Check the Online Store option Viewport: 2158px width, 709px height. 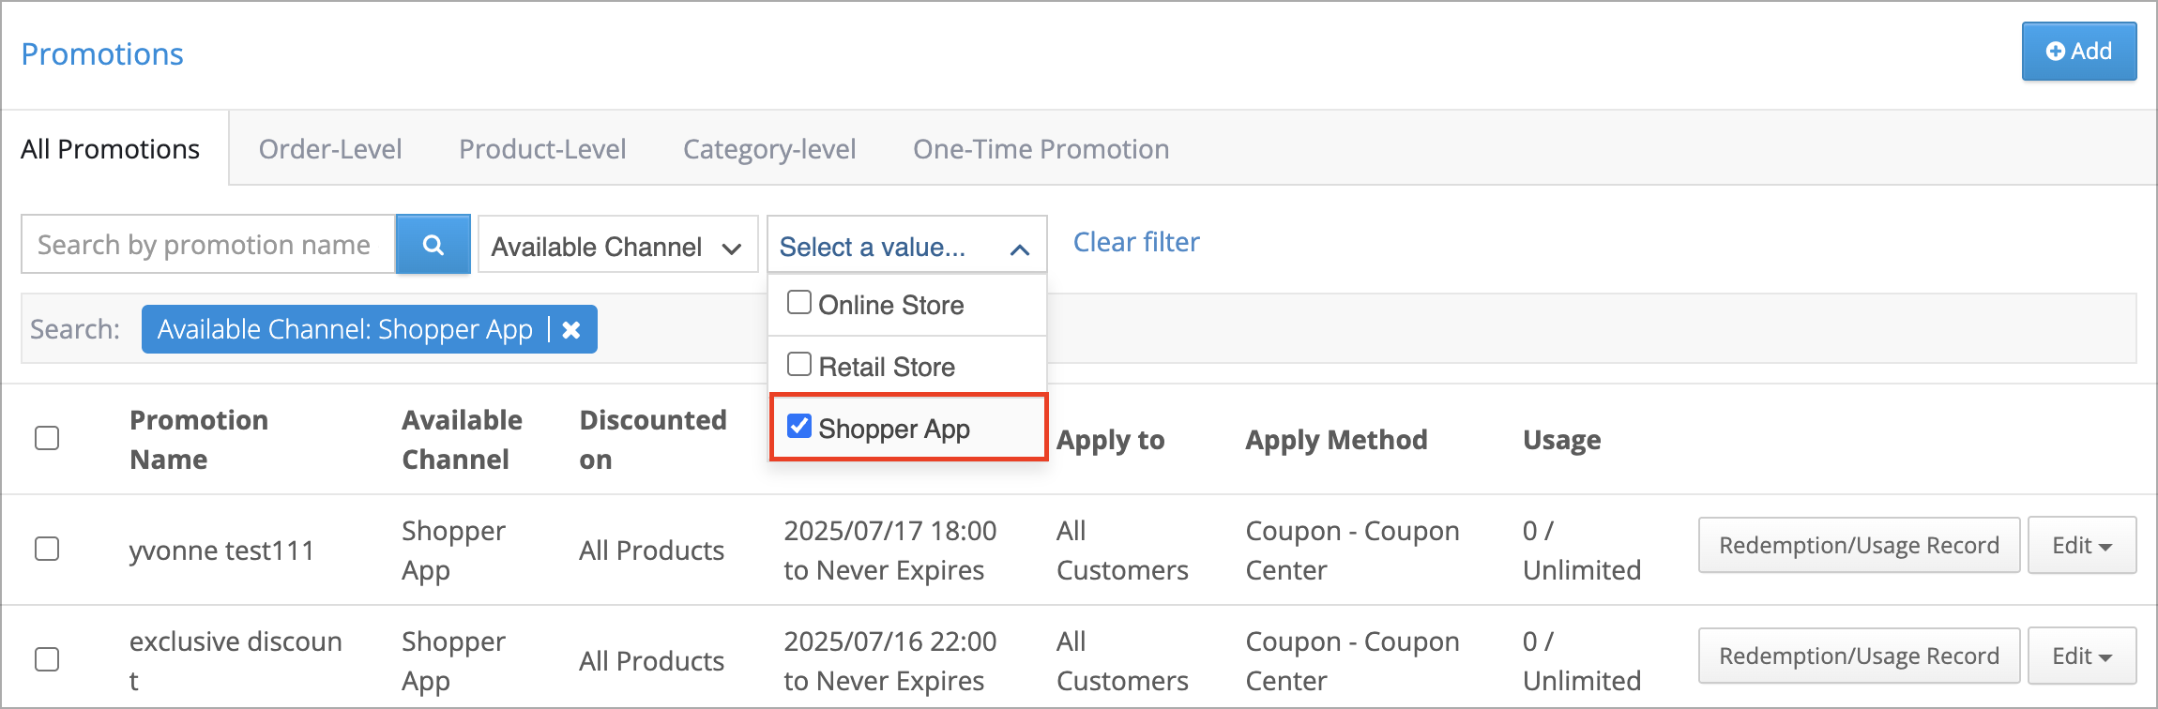pos(799,303)
